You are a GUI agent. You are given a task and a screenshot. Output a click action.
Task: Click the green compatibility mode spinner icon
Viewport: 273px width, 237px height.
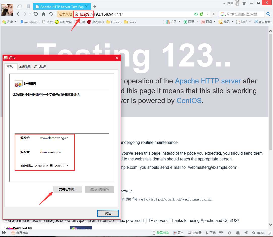point(196,14)
